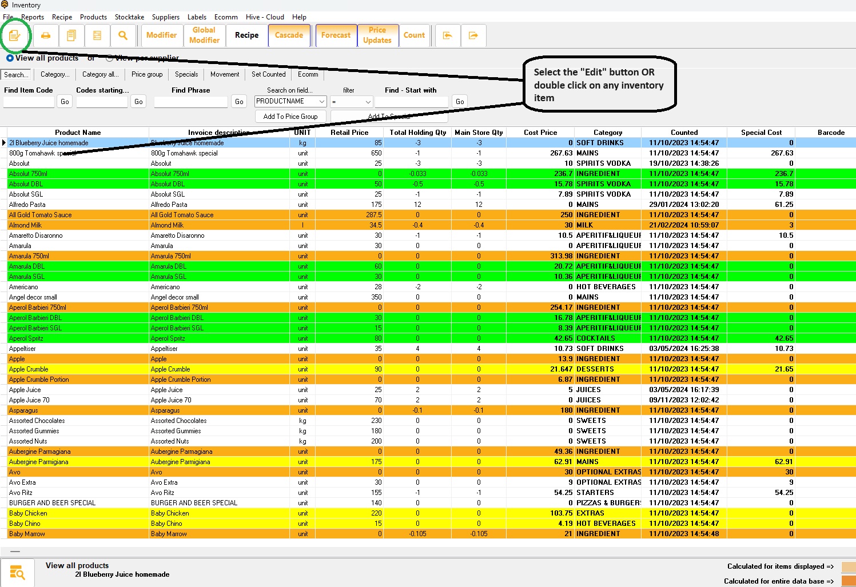Open the Stocktake menu

pos(129,17)
